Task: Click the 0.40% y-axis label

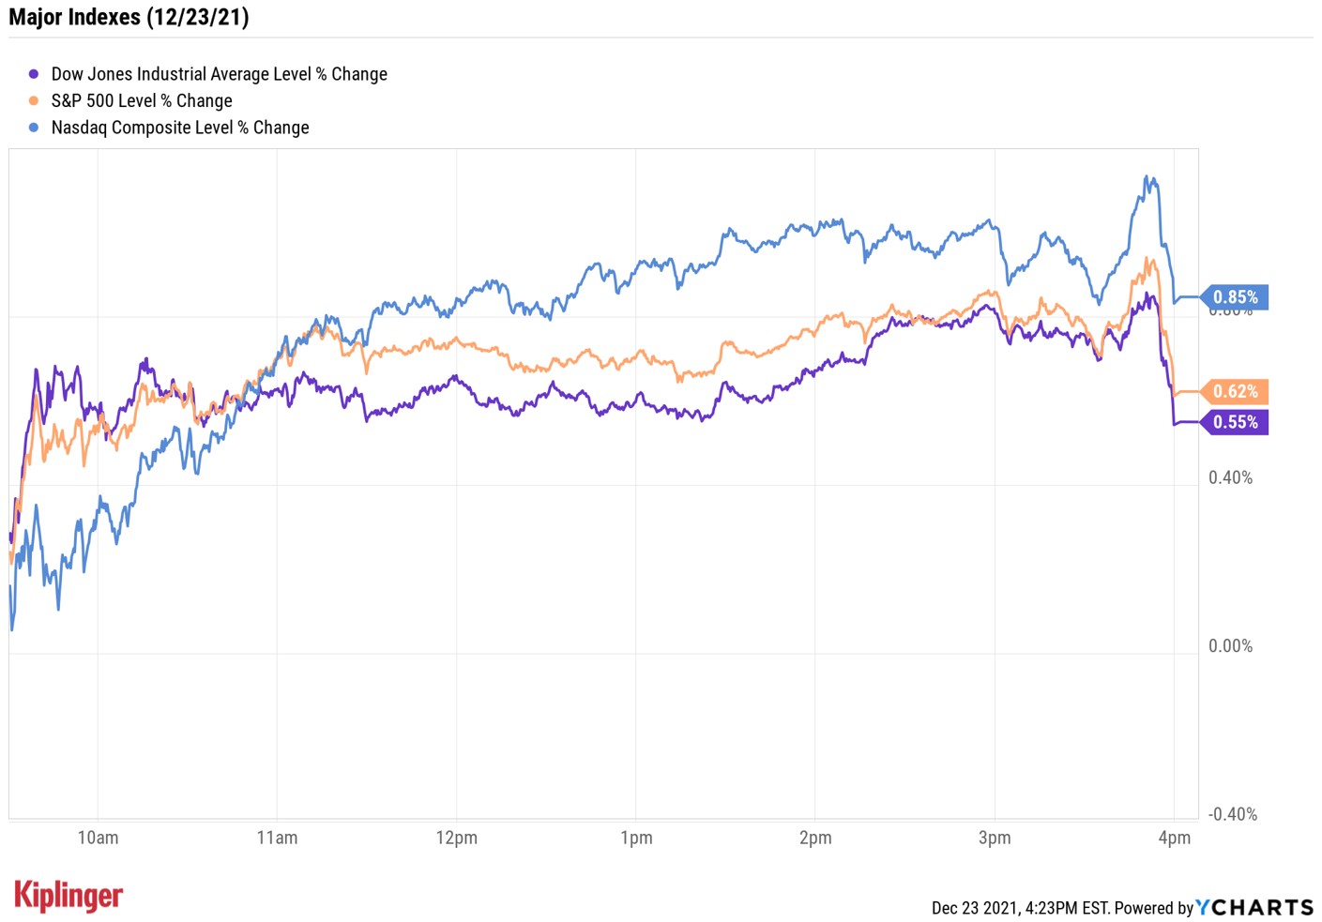Action: pyautogui.click(x=1230, y=477)
